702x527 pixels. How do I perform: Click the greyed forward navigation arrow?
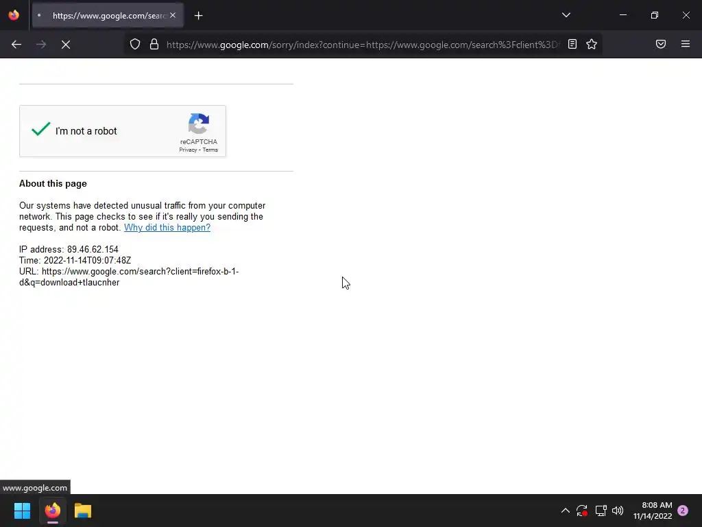point(41,45)
